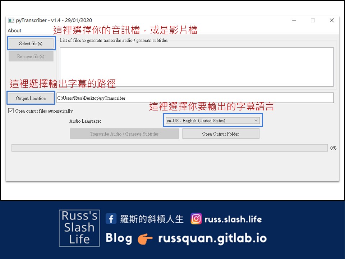
Task: Open the About menu
Action: [15, 31]
